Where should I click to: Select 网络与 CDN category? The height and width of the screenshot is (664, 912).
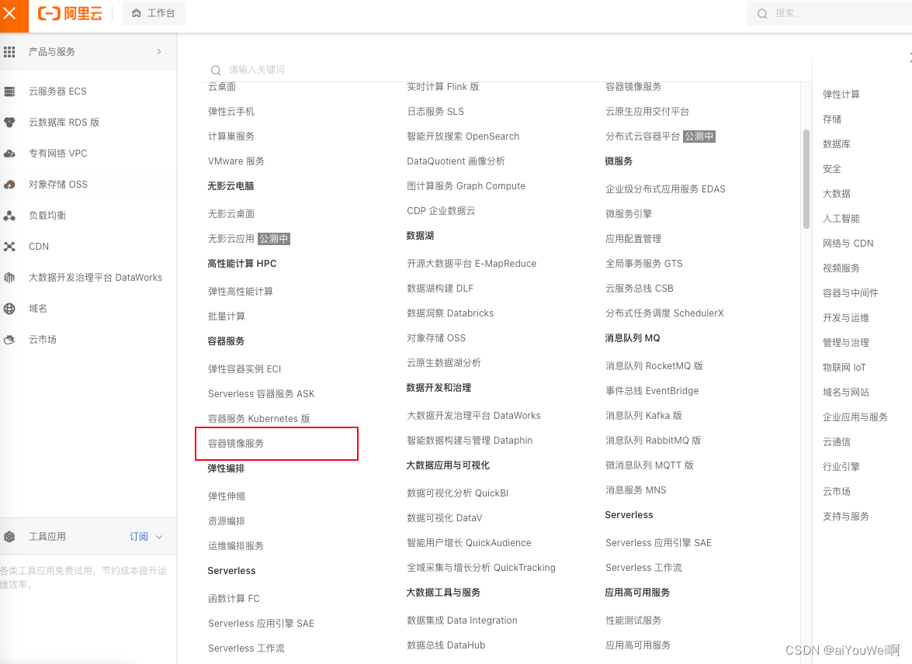point(848,243)
